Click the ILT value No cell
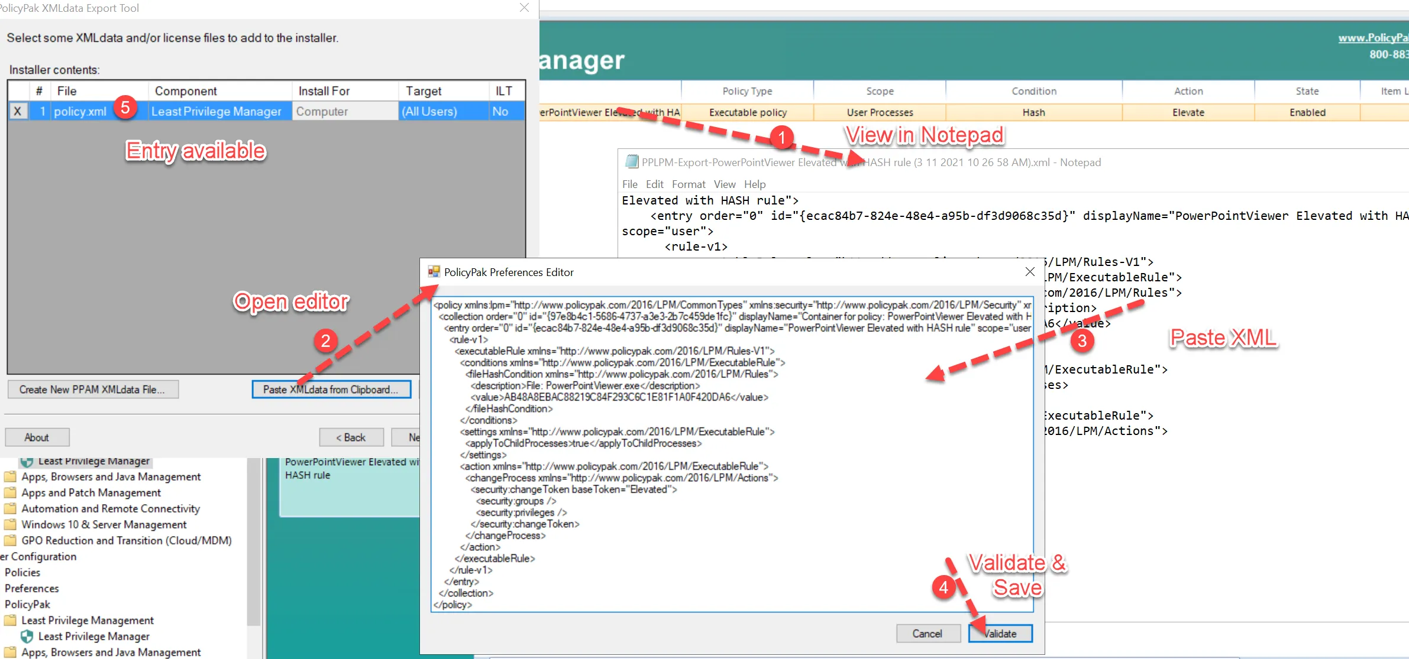This screenshot has height=659, width=1409. (507, 111)
